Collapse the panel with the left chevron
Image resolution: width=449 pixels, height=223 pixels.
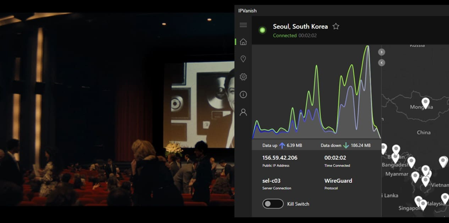(x=382, y=63)
